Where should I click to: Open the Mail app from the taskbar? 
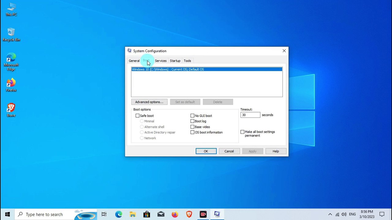[x=161, y=214]
